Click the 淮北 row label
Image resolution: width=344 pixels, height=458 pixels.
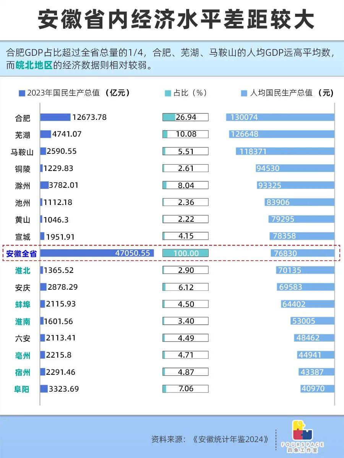pos(23,271)
